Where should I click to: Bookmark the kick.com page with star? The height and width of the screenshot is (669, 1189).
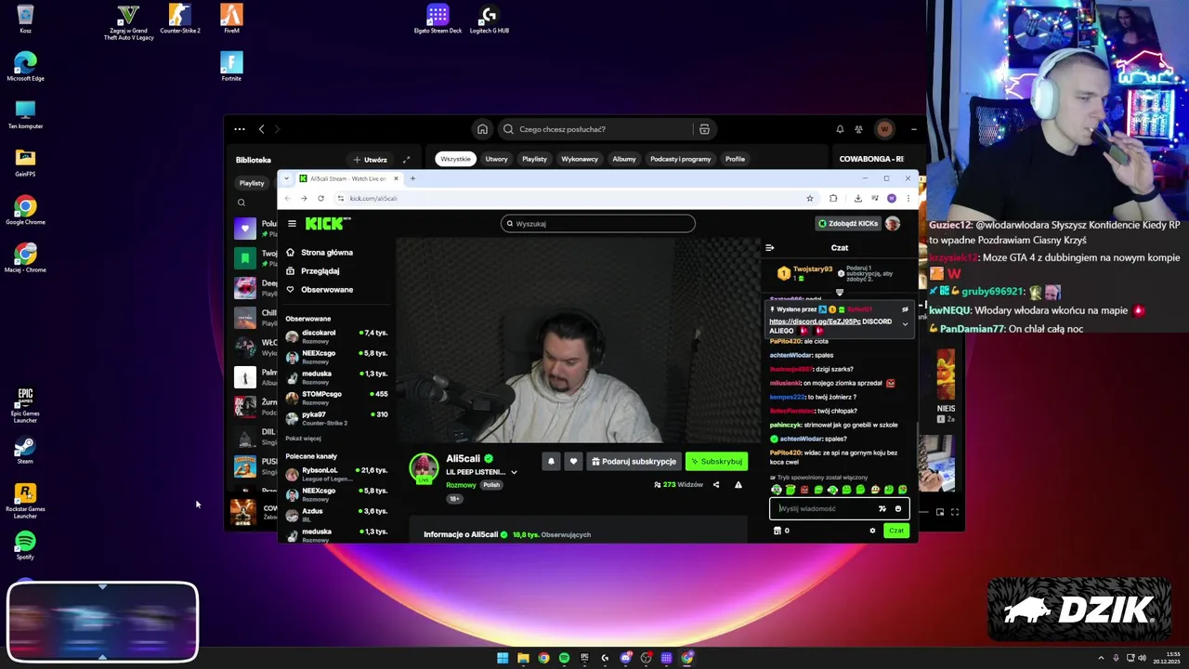[810, 198]
